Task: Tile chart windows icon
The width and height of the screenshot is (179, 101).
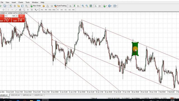Action: [91, 6]
